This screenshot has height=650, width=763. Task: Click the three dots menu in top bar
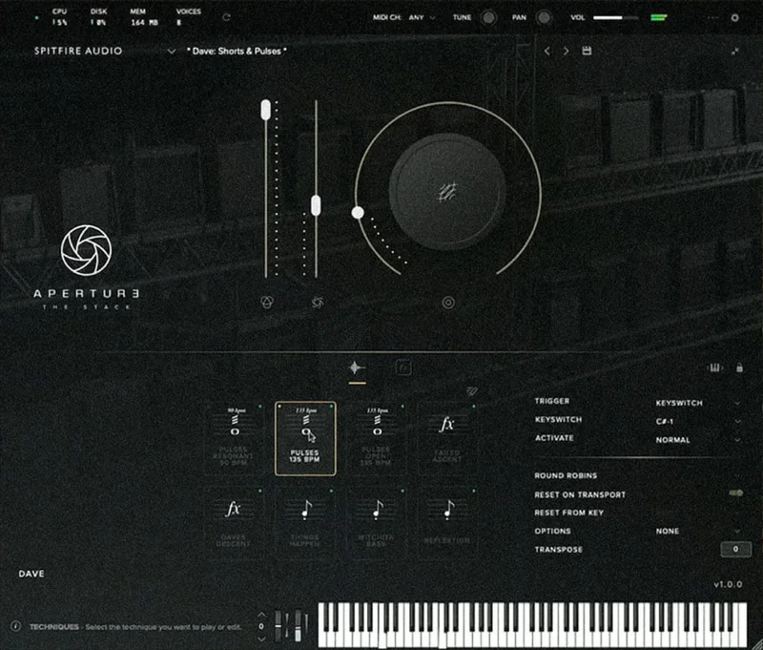[x=712, y=17]
